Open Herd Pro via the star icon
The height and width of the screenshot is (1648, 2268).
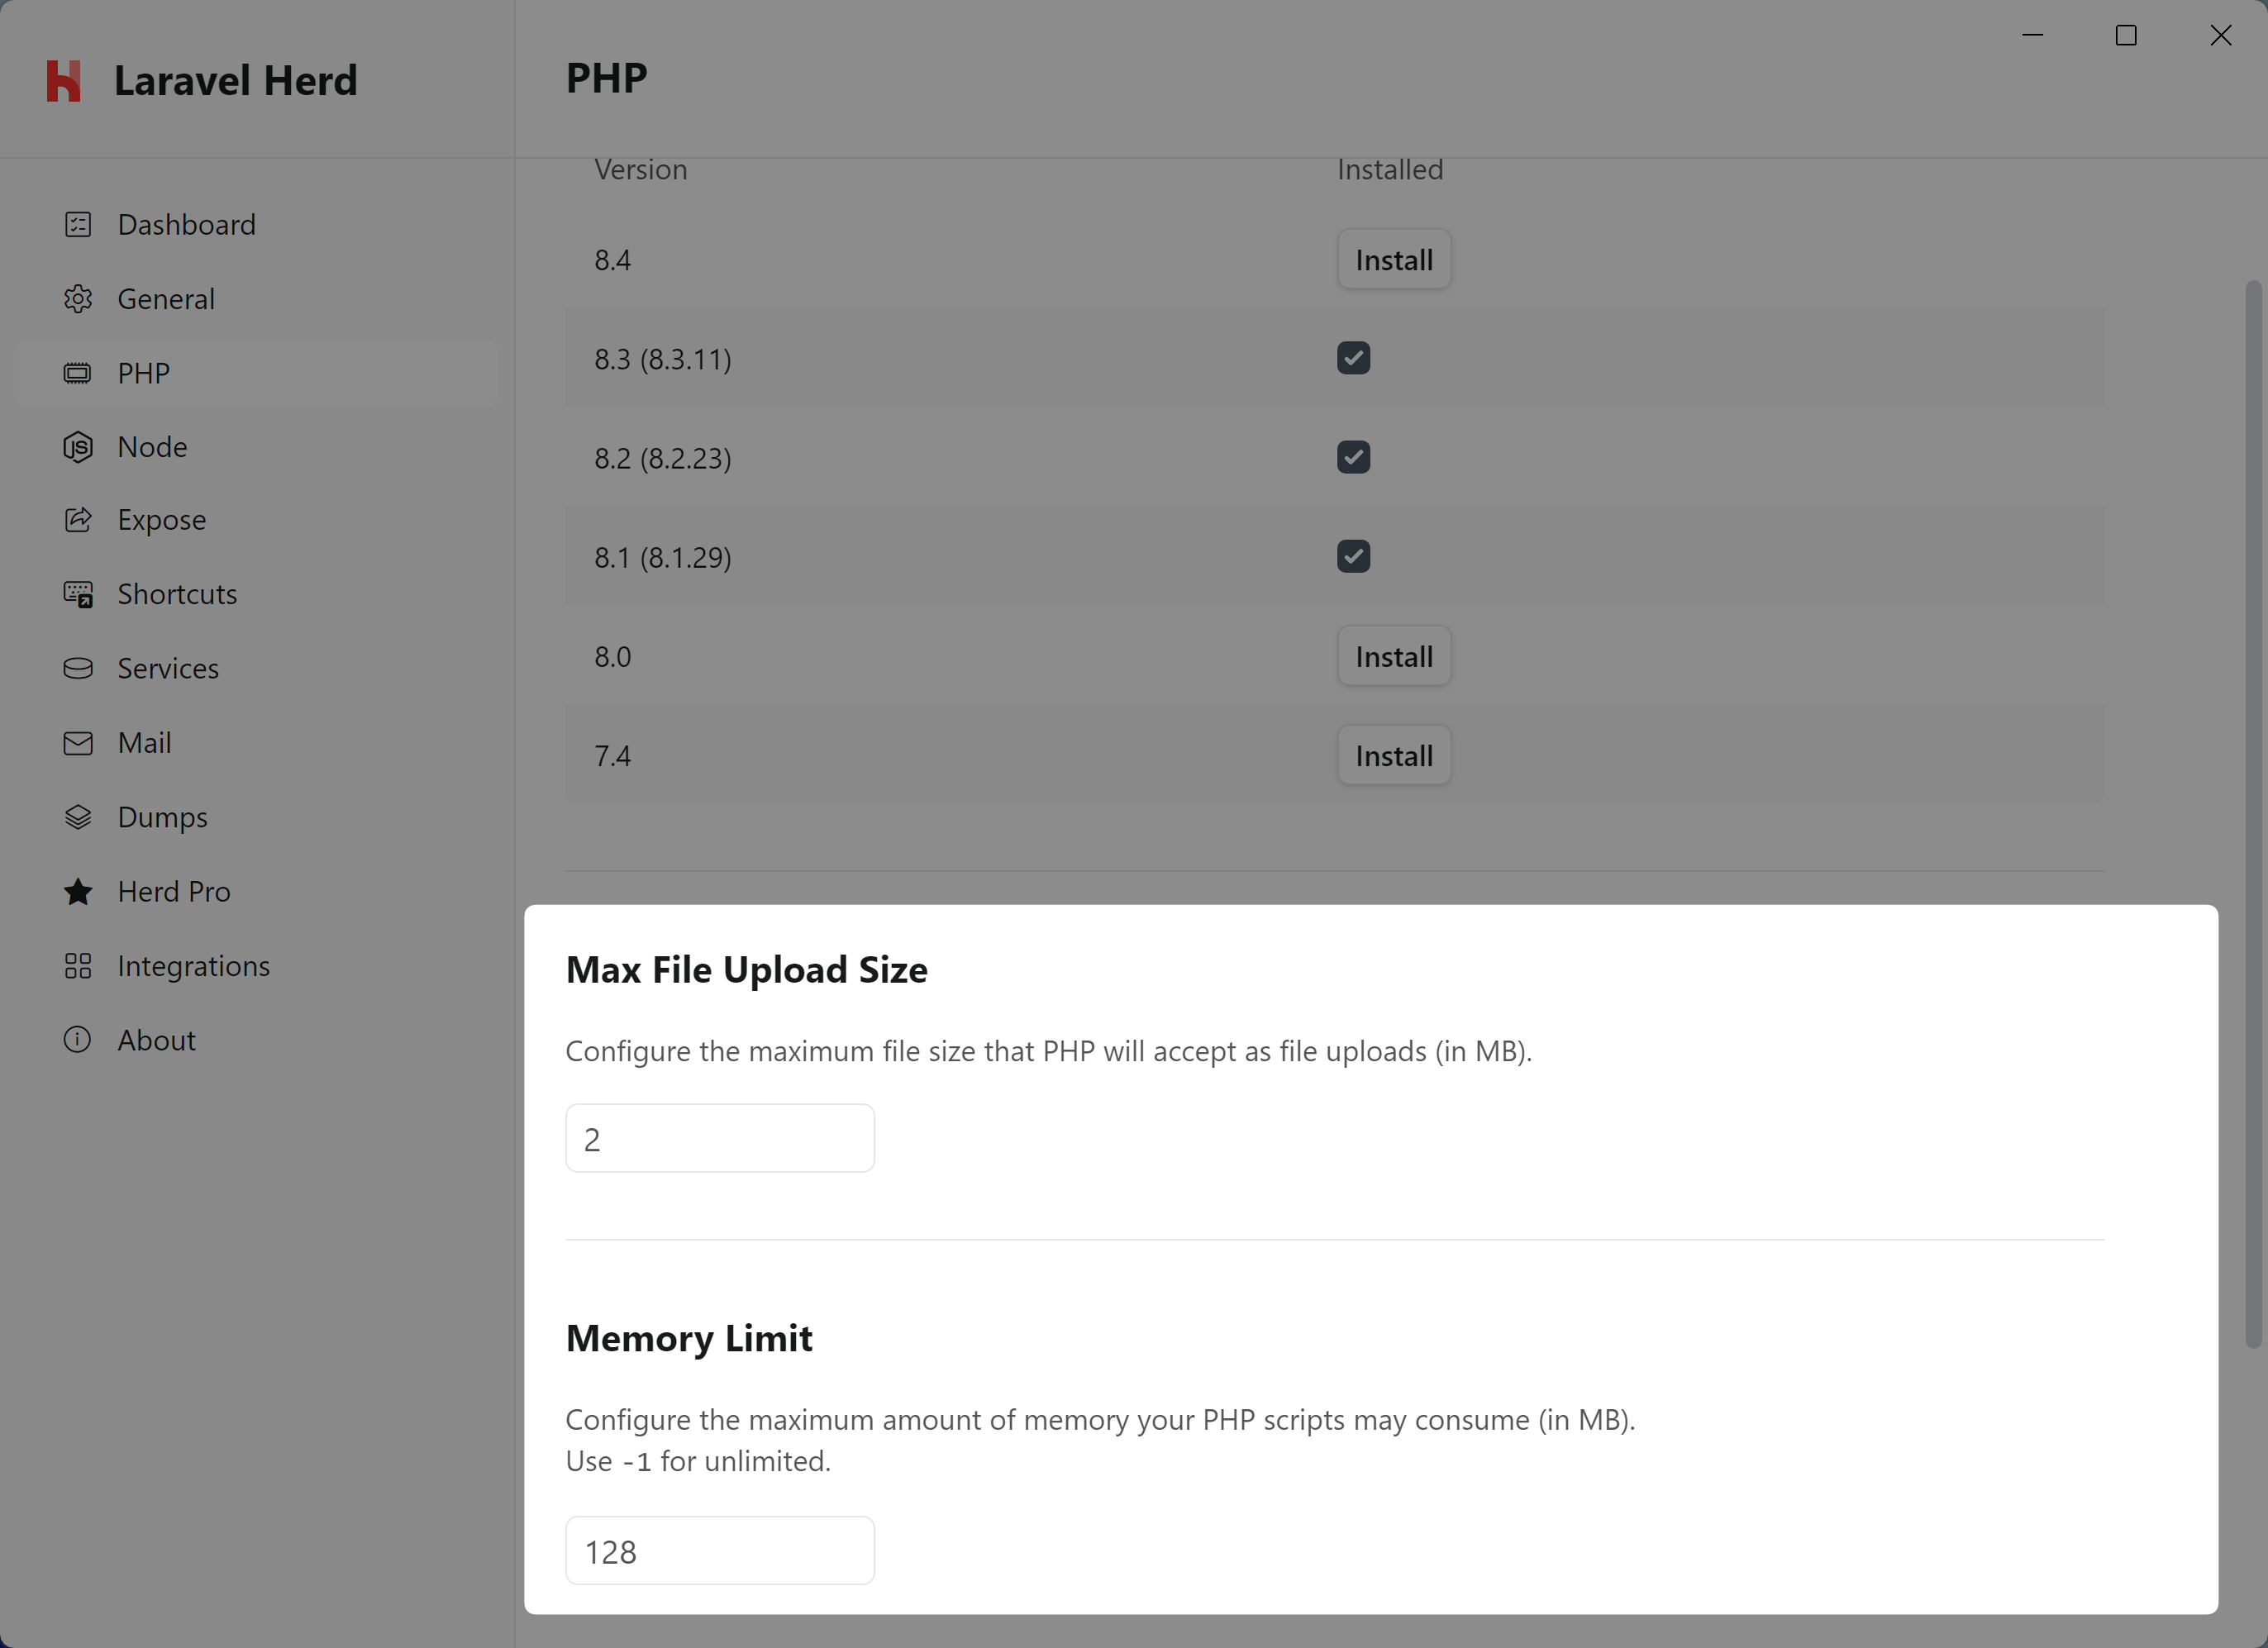tap(78, 891)
